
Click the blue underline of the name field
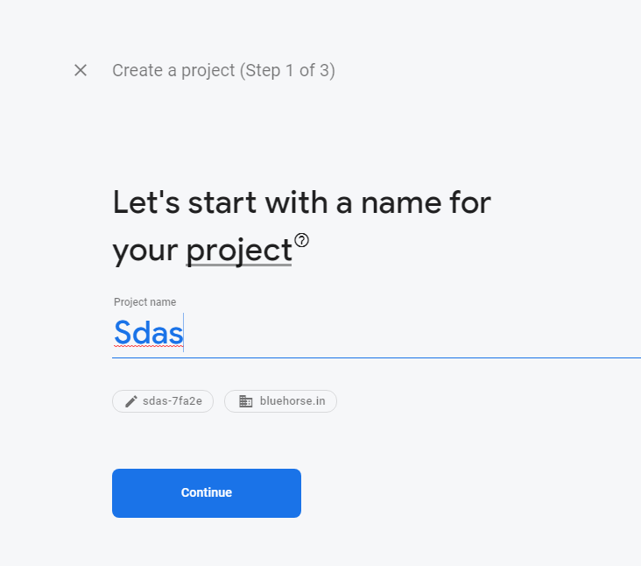(x=377, y=357)
